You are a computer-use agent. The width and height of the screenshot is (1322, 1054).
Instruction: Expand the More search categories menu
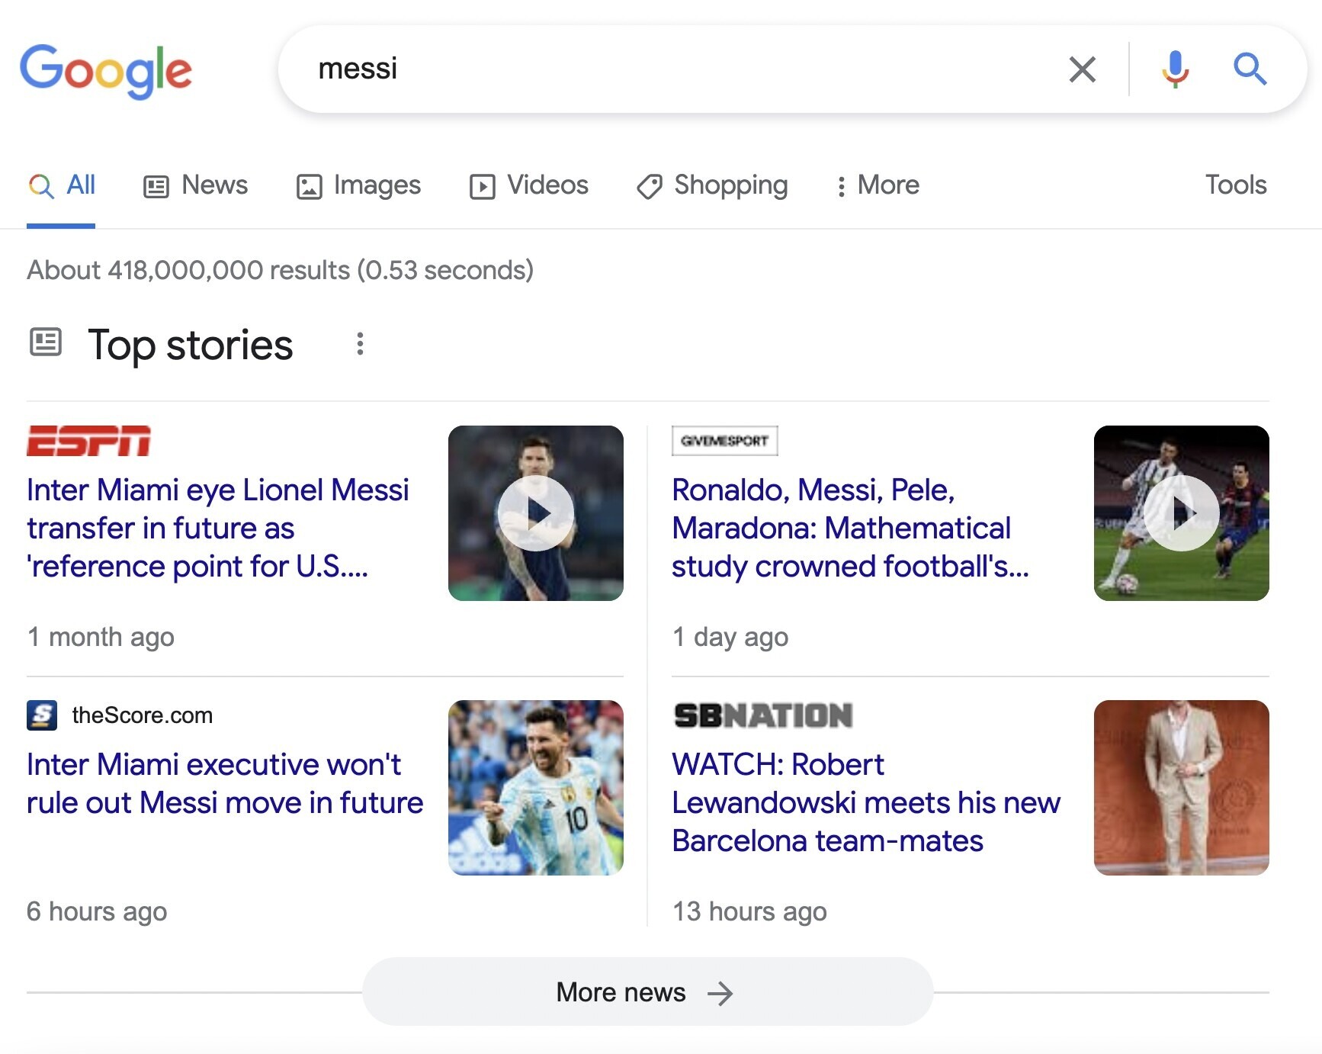click(878, 185)
